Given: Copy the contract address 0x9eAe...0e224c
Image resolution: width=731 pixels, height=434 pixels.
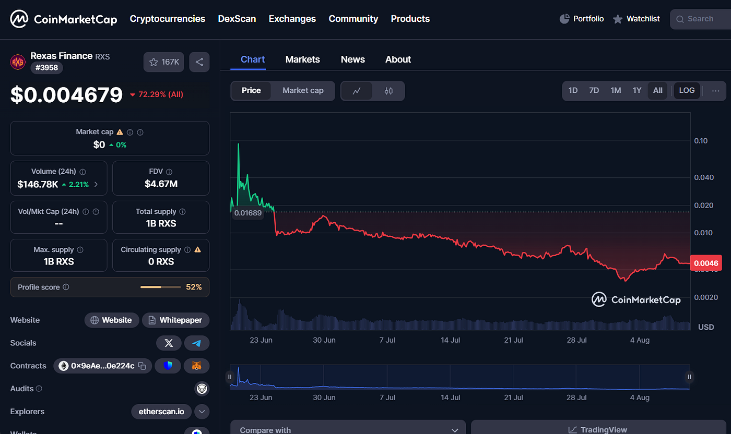Looking at the screenshot, I should (142, 366).
